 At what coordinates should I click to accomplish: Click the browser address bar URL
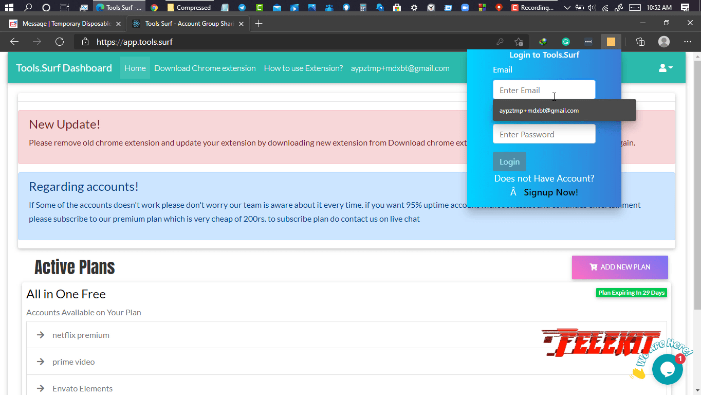(135, 42)
